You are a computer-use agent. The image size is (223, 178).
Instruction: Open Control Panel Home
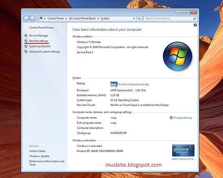pyautogui.click(x=41, y=28)
